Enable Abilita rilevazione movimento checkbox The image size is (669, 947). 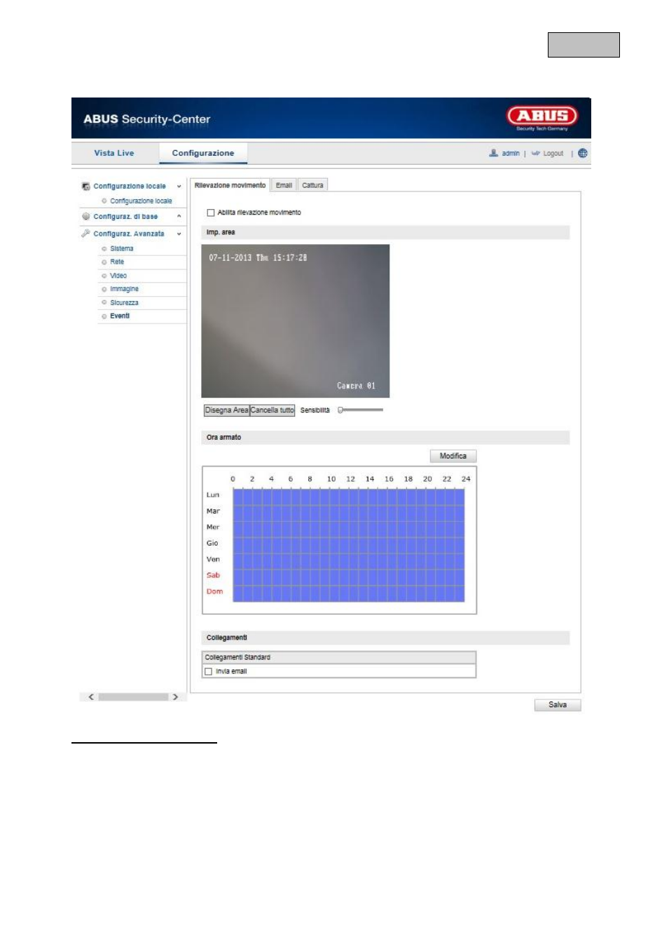click(x=210, y=213)
